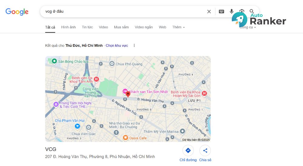Image resolution: width=303 pixels, height=166 pixels.
Task: Clear the search box with the X icon
Action: point(209,11)
